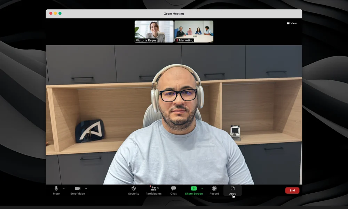
Task: Open the Participants panel
Action: point(153,191)
